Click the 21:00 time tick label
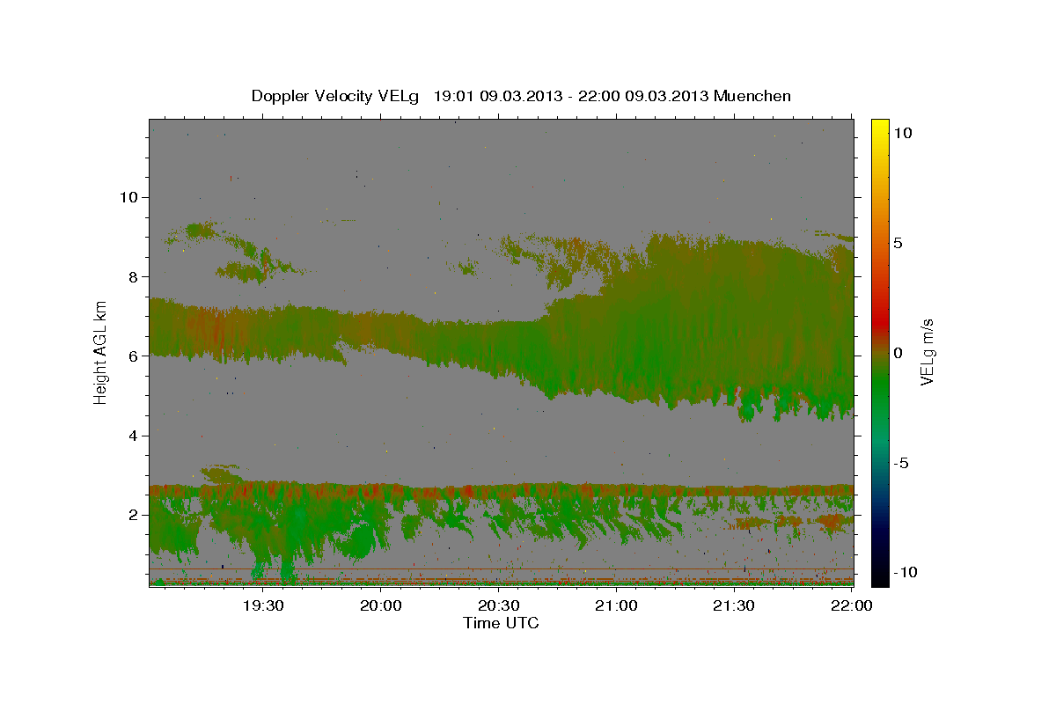 616,605
